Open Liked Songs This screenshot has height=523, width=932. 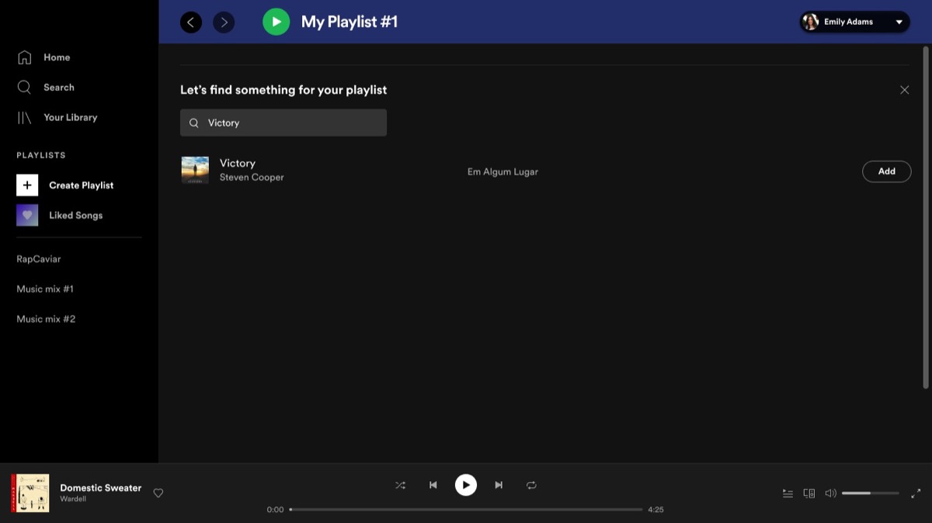pyautogui.click(x=75, y=215)
